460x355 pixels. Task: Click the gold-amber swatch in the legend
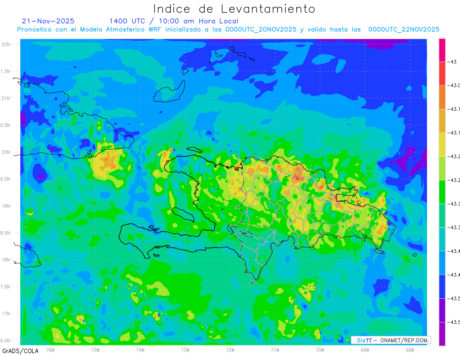click(442, 121)
